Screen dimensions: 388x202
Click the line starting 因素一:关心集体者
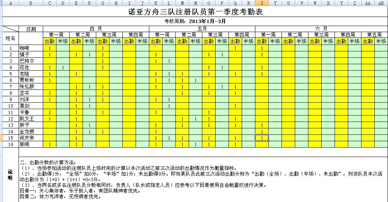[x=80, y=191]
